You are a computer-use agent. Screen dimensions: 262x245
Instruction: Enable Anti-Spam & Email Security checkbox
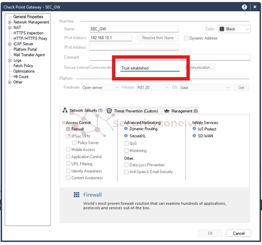126,172
